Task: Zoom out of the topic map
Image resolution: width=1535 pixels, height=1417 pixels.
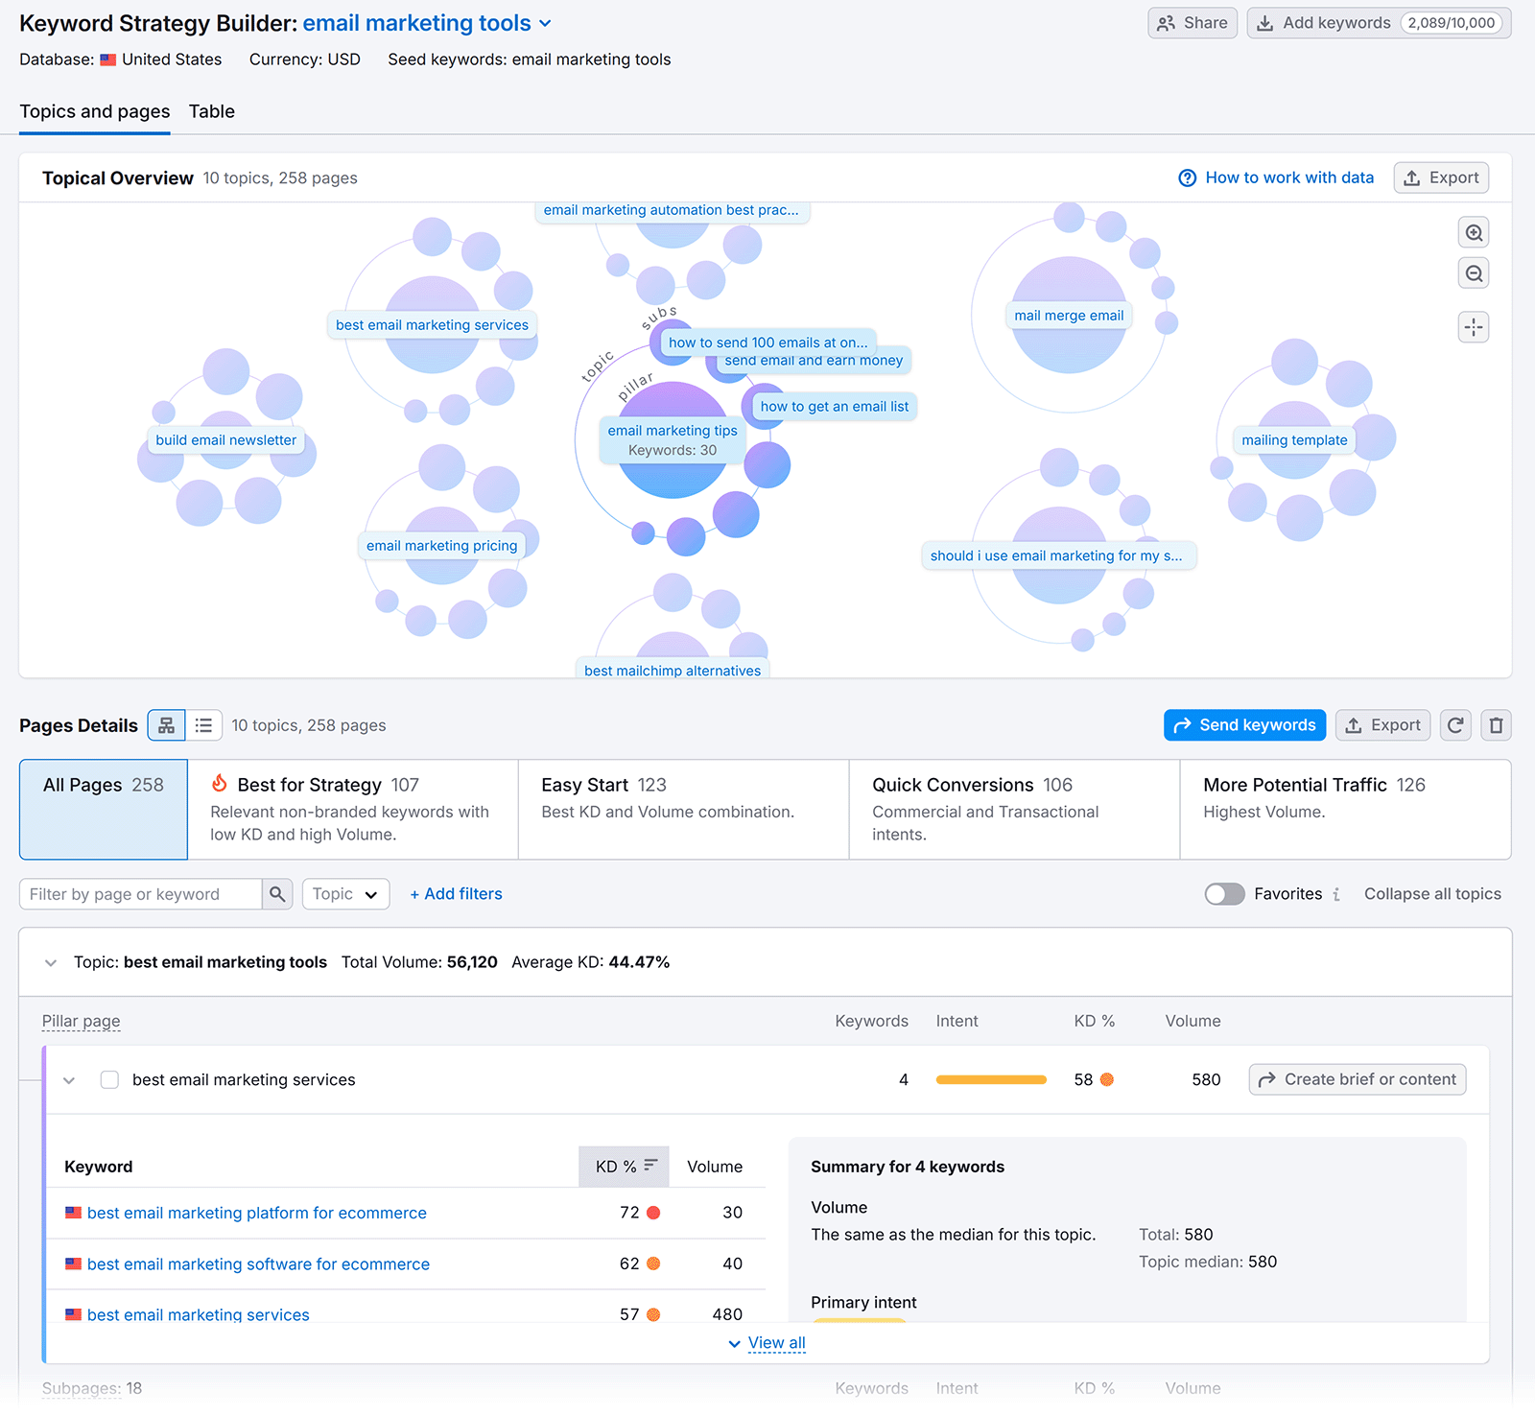Action: (1473, 272)
